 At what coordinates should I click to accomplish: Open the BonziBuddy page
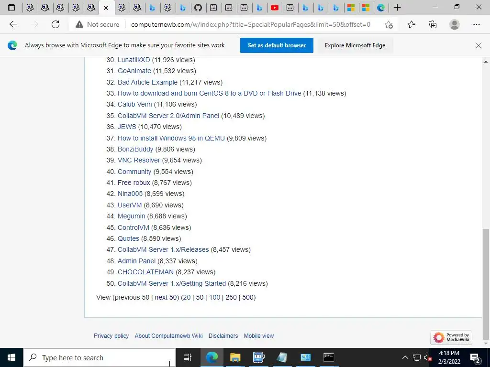135,149
